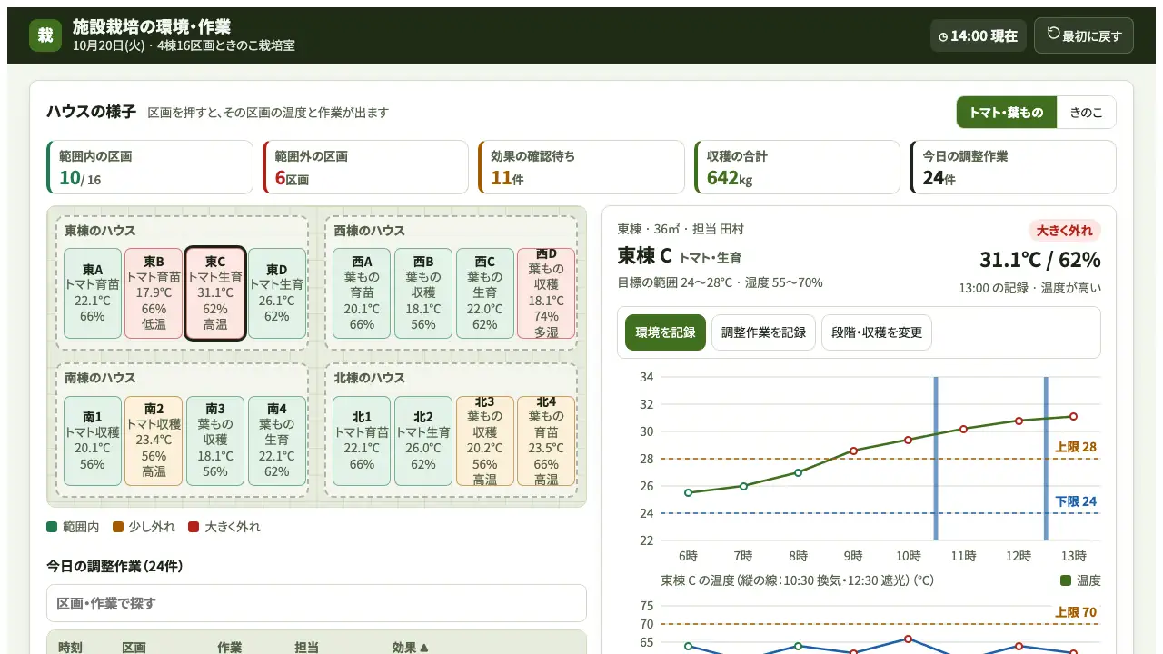Select the 西A 葉もの育苗 plot
Viewport: 1163px width, 654px height.
(x=362, y=293)
